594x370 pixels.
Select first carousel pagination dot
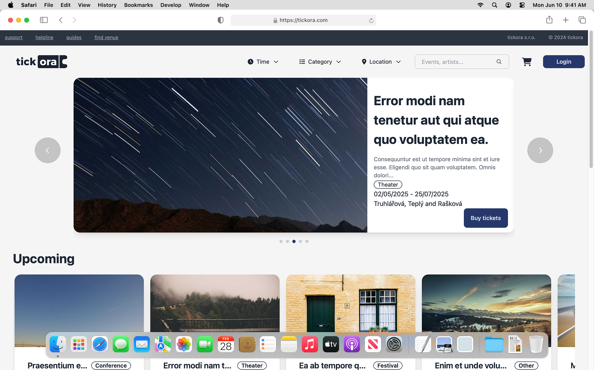tap(281, 241)
